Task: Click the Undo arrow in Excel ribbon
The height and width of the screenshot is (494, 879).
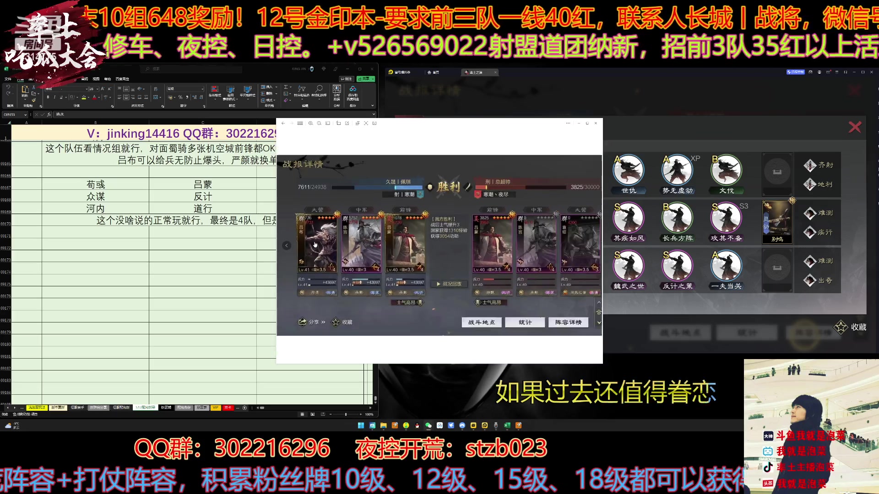Action: tap(8, 87)
